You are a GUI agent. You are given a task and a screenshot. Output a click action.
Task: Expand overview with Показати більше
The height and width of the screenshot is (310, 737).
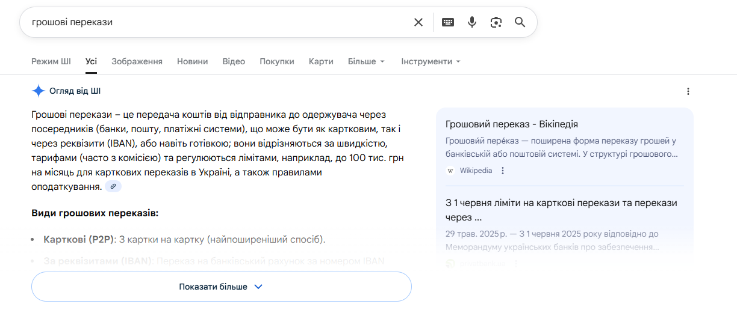coord(221,287)
